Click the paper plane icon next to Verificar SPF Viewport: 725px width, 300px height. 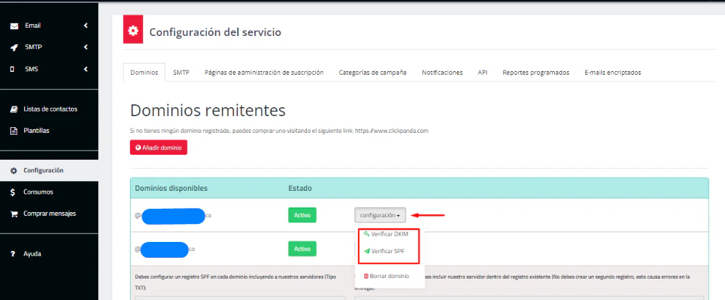point(367,252)
